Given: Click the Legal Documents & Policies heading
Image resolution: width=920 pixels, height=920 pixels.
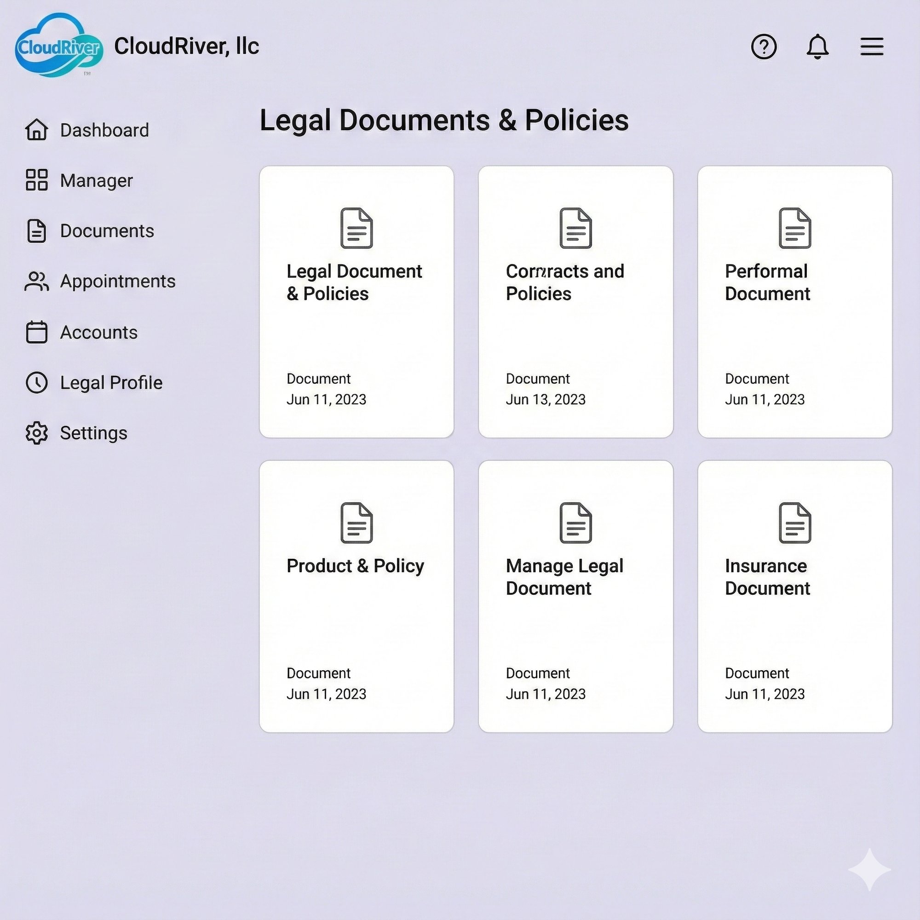Looking at the screenshot, I should click(x=444, y=121).
